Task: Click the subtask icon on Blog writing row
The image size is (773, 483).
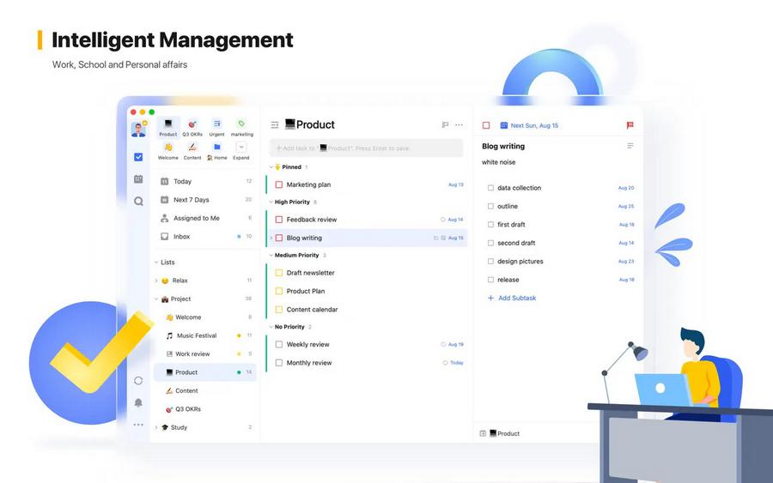Action: pyautogui.click(x=435, y=238)
